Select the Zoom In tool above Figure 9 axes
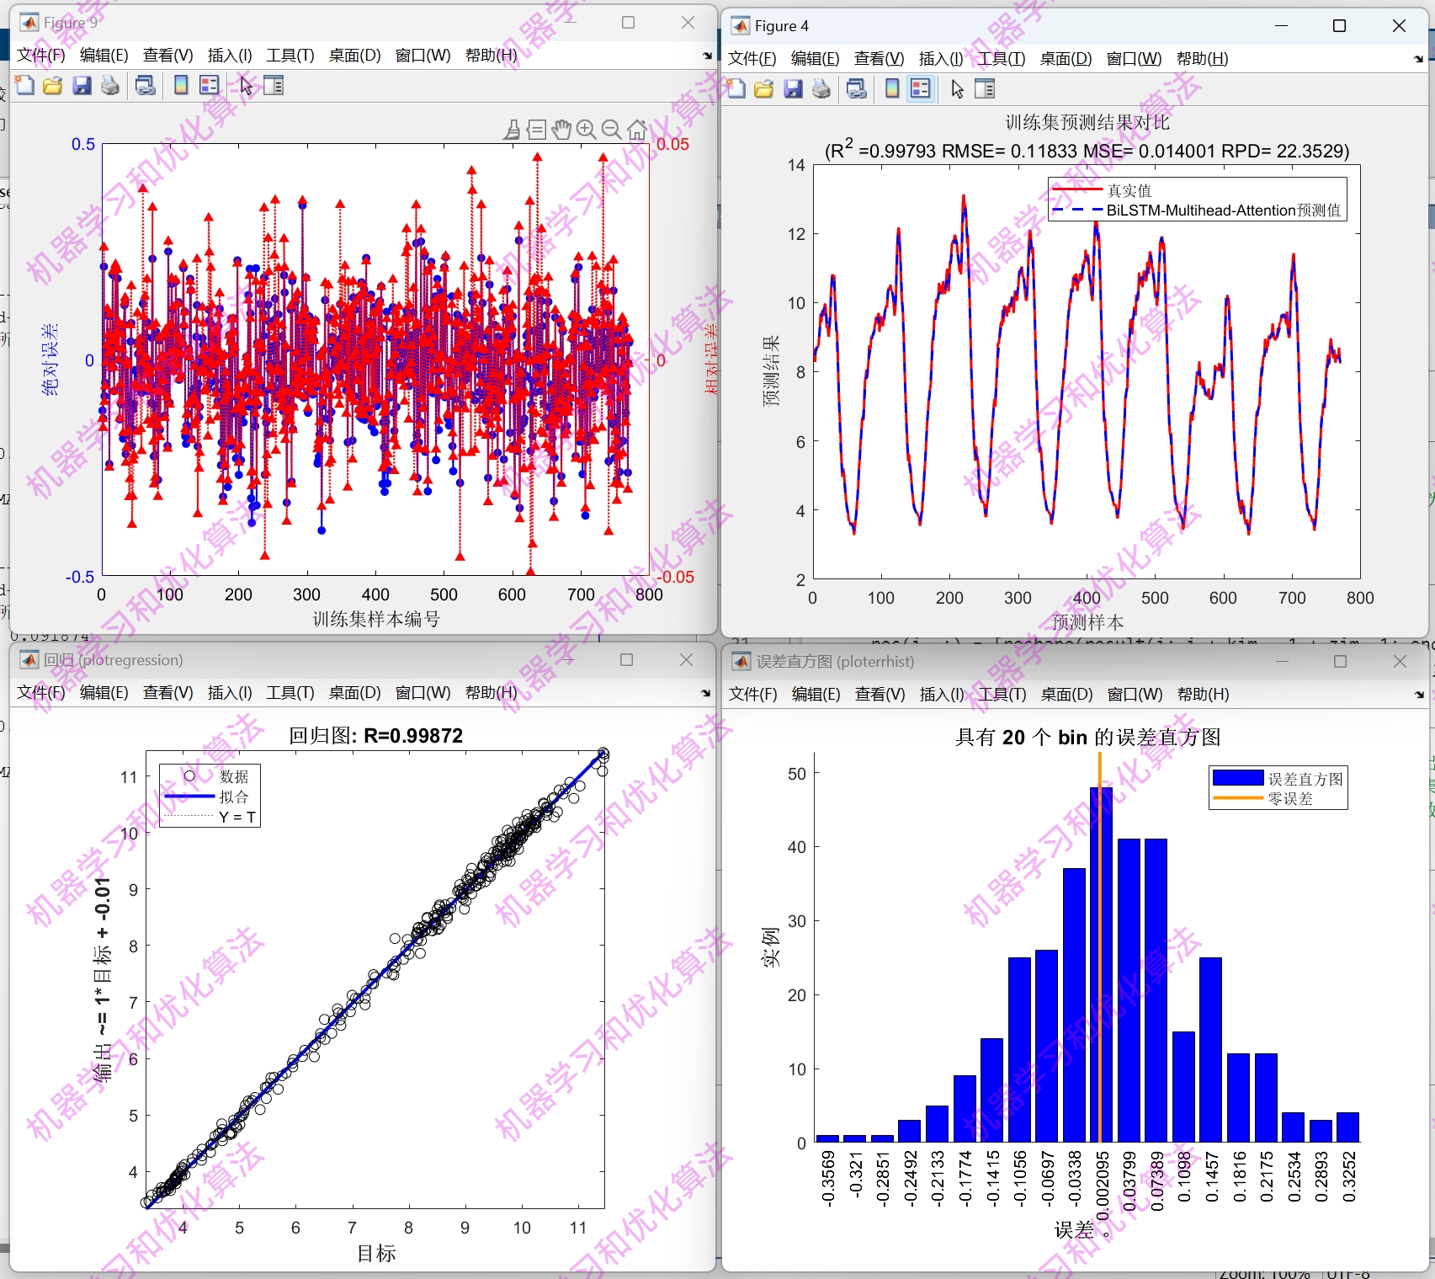 (x=587, y=130)
